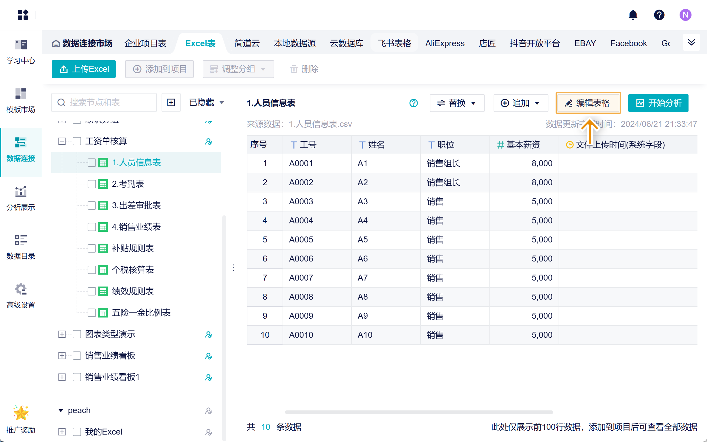Screen dimensions: 707x442
Task: Open the help question mark icon
Action: 659,15
